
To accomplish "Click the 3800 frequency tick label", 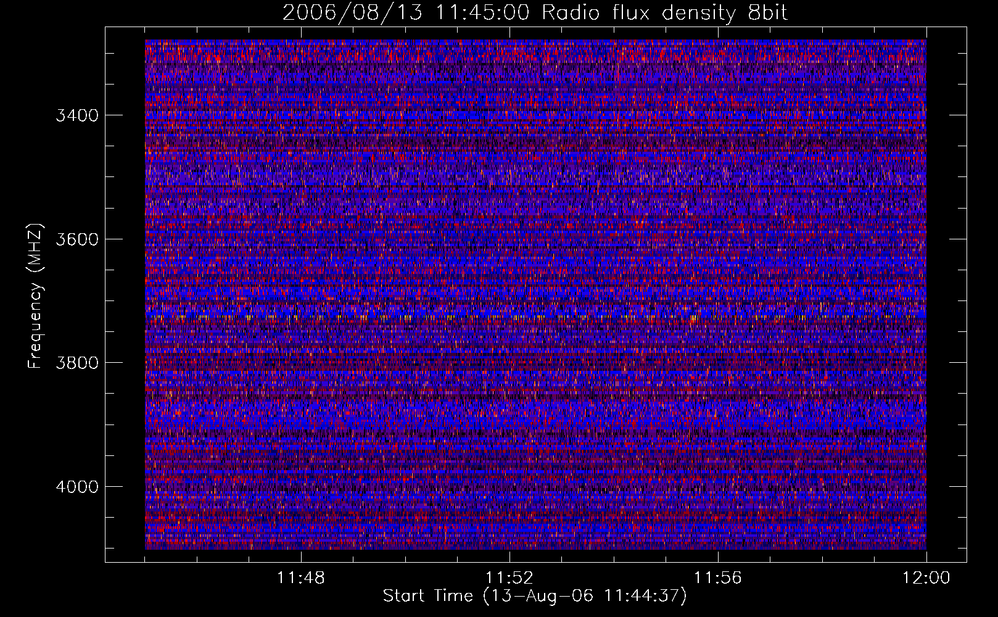I will pos(77,363).
